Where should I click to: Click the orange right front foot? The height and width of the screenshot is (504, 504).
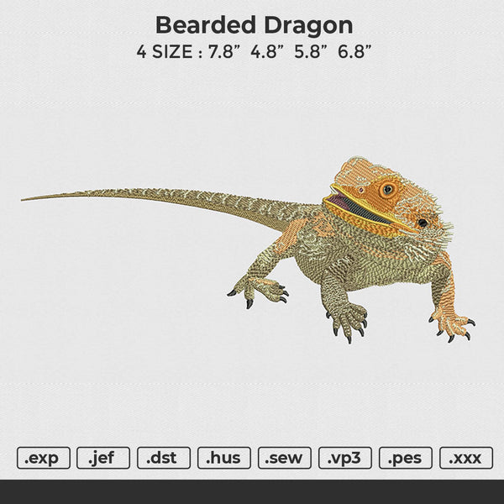point(452,325)
